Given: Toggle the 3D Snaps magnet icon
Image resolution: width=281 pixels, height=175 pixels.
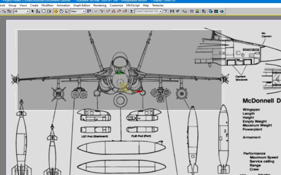Looking at the screenshot, I should [108, 11].
